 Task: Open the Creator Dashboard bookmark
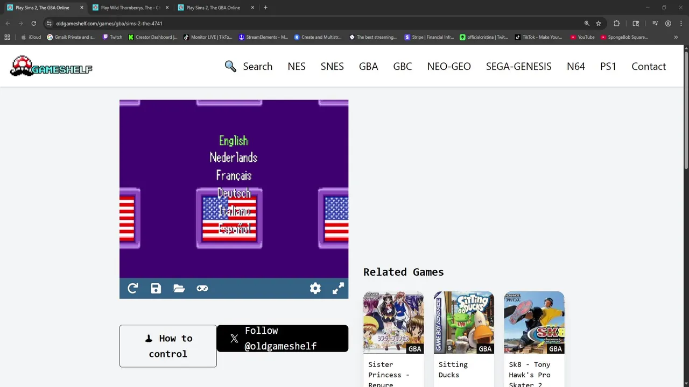pos(153,37)
